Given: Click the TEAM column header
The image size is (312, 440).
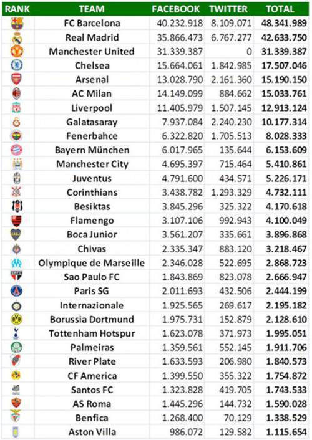Looking at the screenshot, I should pyautogui.click(x=92, y=9).
